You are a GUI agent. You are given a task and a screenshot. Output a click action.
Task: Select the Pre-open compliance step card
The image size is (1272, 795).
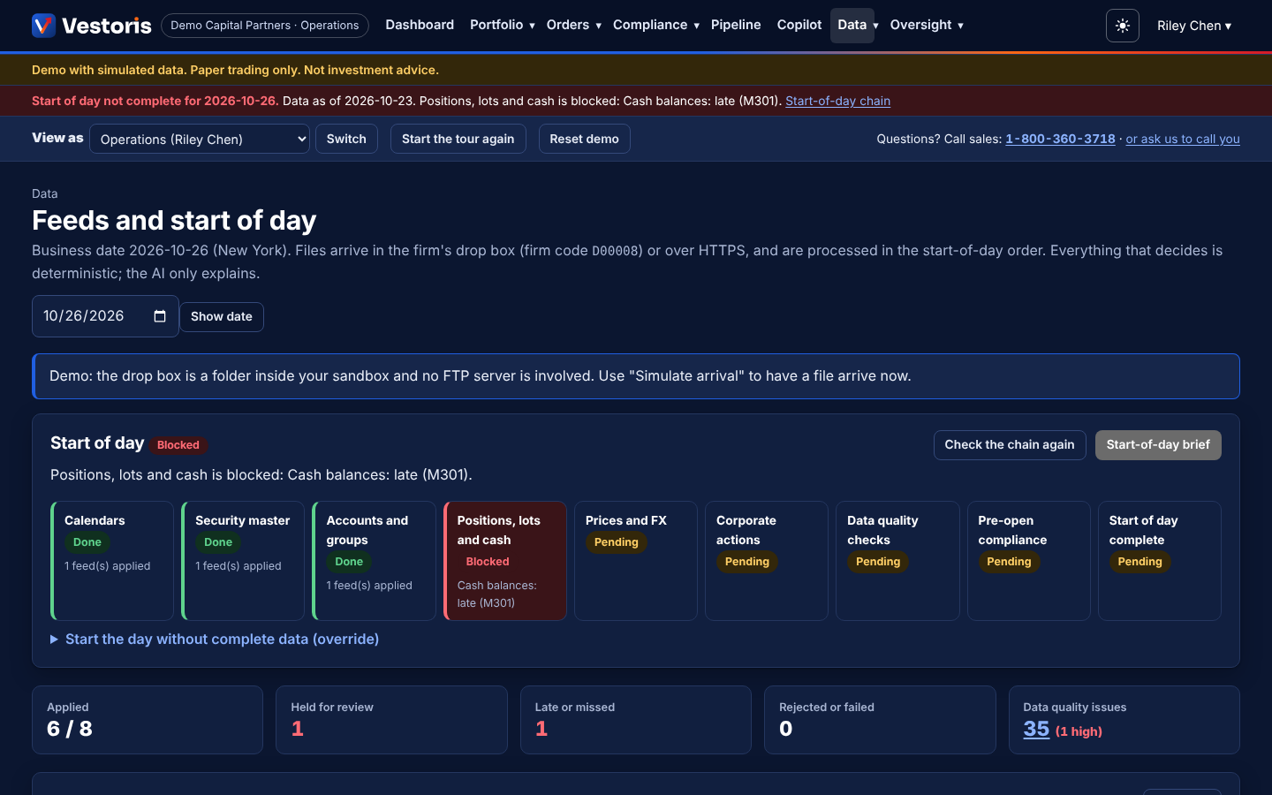point(1029,561)
